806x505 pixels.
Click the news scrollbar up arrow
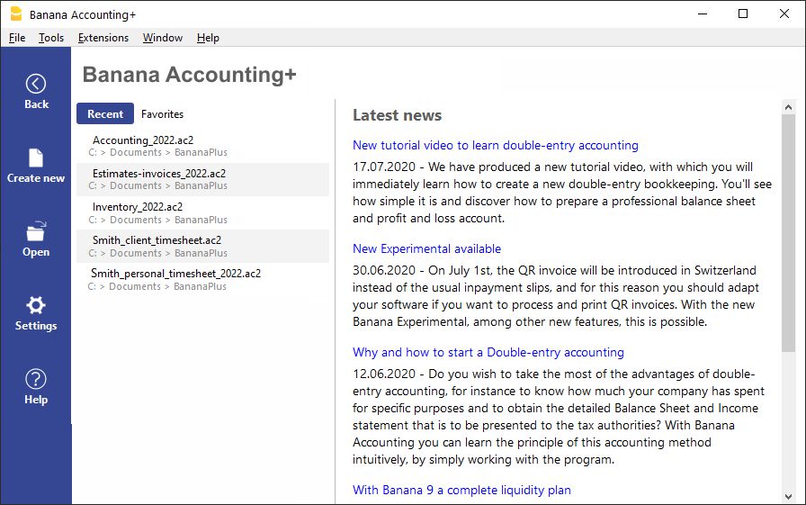789,107
